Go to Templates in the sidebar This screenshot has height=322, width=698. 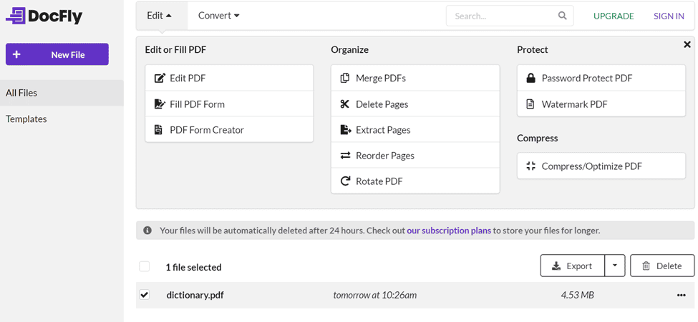26,119
